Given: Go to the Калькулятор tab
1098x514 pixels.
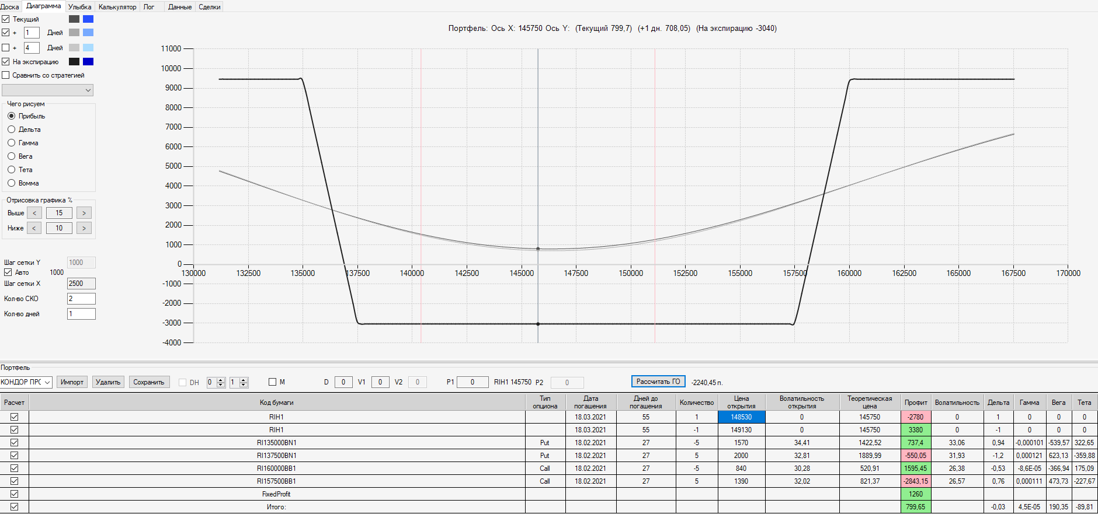Looking at the screenshot, I should [x=117, y=7].
